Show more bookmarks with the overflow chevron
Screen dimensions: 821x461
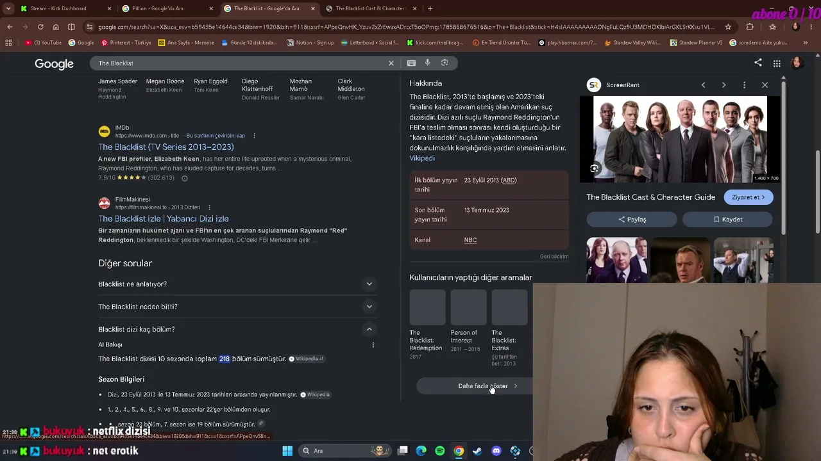(805, 43)
